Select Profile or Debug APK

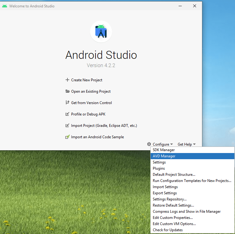tap(88, 114)
